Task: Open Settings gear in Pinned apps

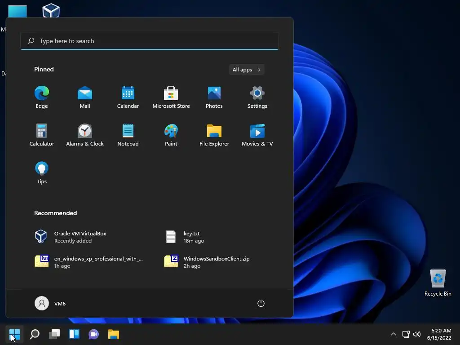Action: click(257, 97)
